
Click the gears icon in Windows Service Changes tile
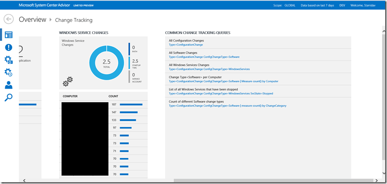68,82
